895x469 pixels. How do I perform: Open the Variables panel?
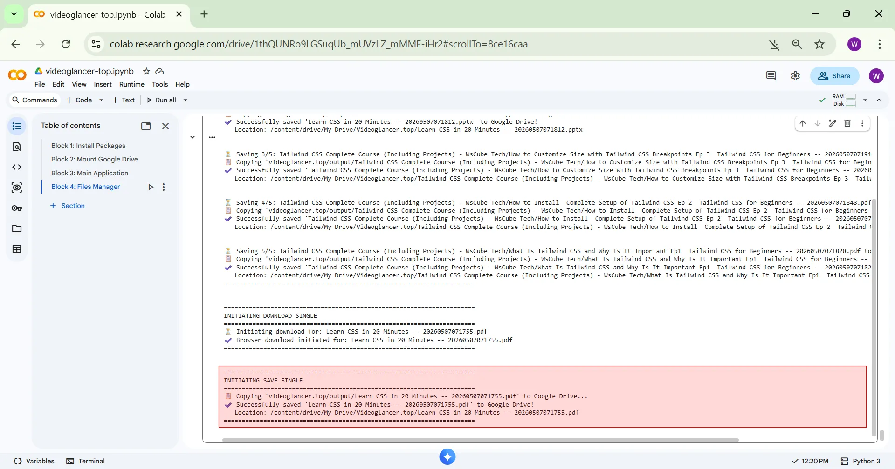pos(34,461)
